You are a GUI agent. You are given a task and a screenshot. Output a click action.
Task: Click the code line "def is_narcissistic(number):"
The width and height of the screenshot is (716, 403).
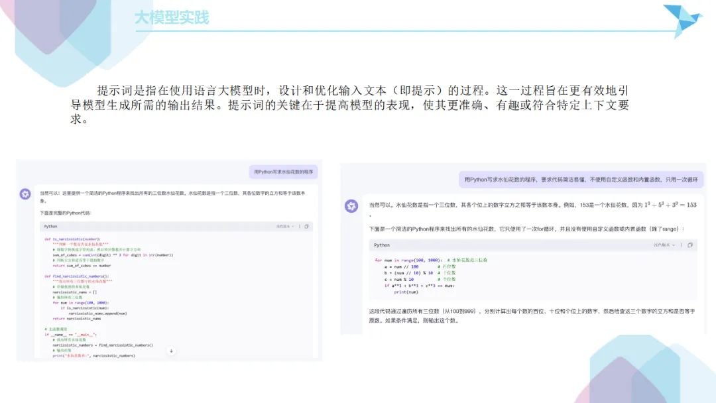click(x=72, y=239)
